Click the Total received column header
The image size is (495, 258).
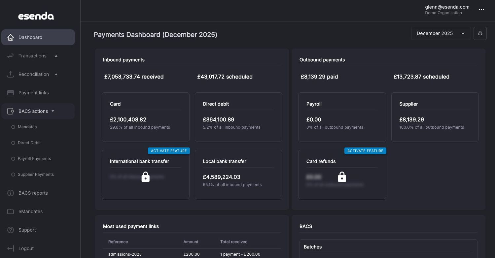(234, 242)
